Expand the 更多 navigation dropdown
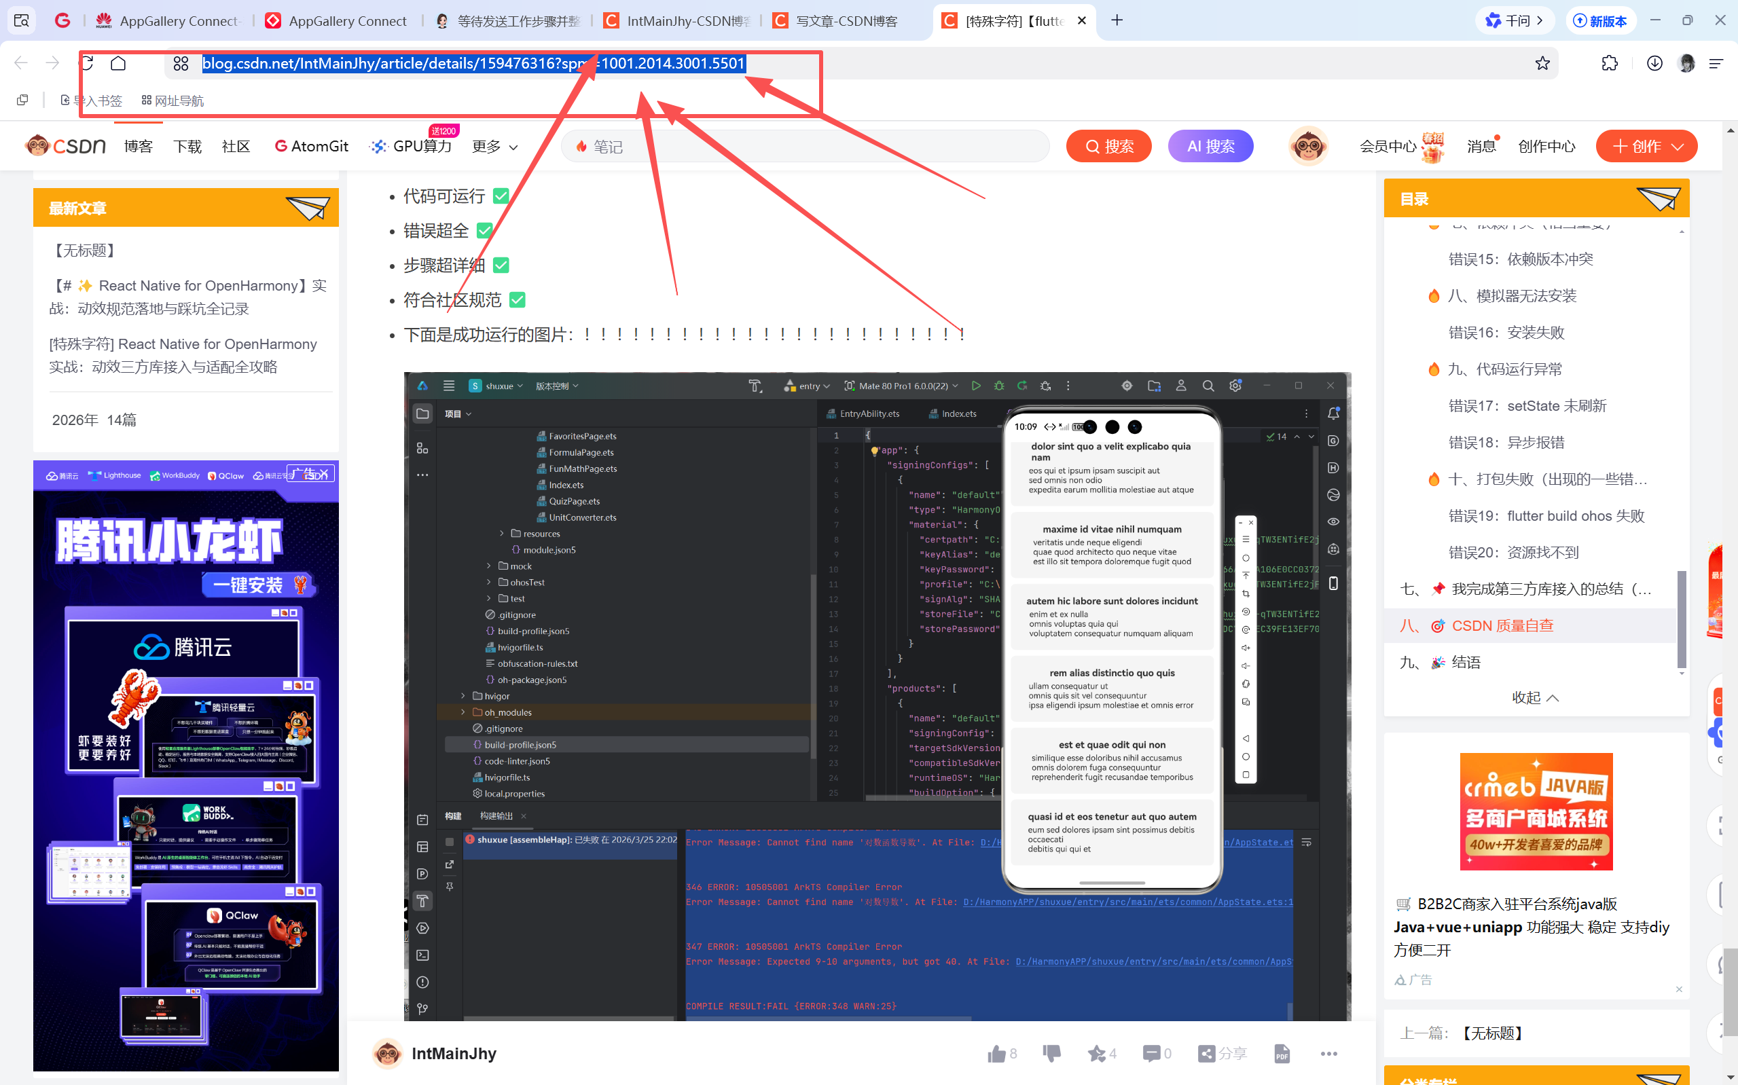This screenshot has height=1085, width=1738. 494,147
